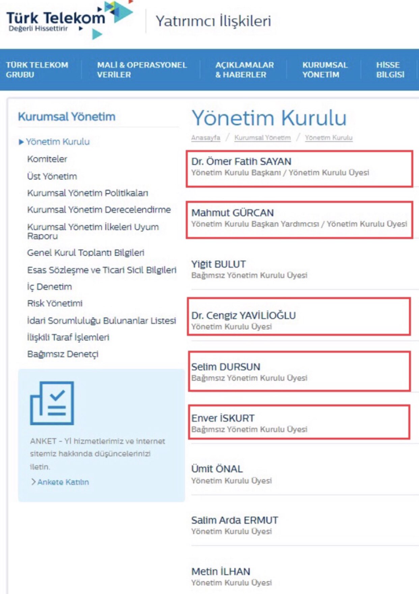Open the Türk Telekom Grubu menu
The width and height of the screenshot is (419, 594).
(x=37, y=70)
